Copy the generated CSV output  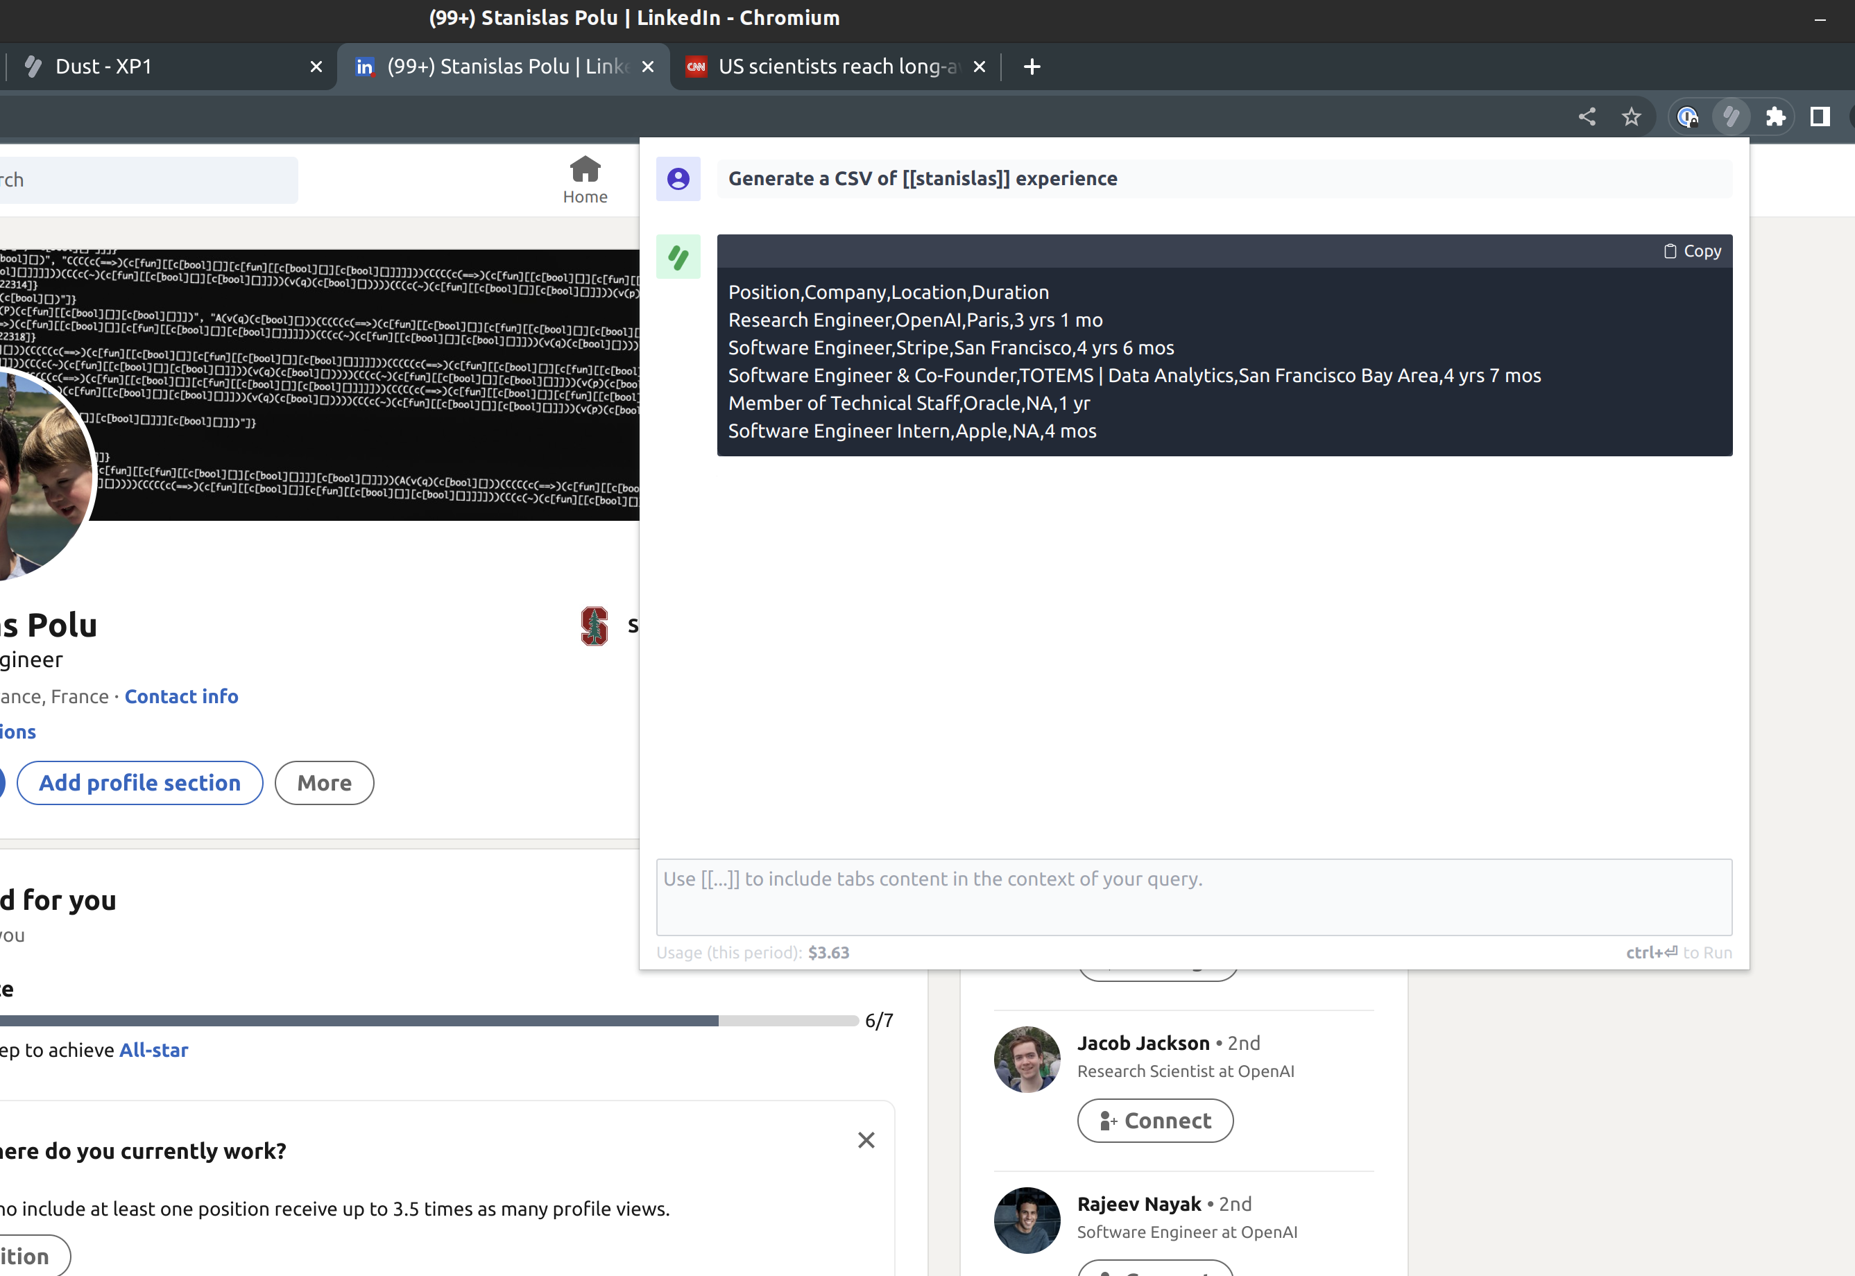click(1692, 251)
